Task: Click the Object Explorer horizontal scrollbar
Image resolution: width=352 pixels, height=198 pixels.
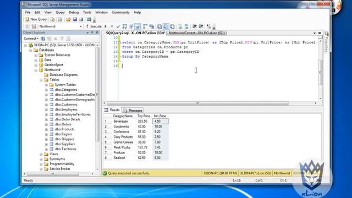Action: (53, 174)
